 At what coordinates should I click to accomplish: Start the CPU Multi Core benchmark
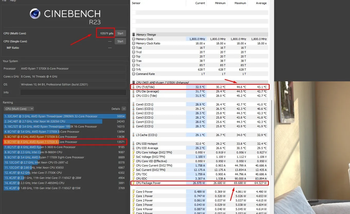(x=120, y=33)
